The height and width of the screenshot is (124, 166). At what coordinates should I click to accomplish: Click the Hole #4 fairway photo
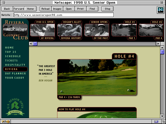point(97,77)
